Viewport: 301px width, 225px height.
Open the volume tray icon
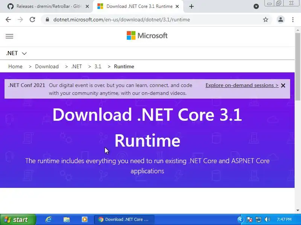click(267, 219)
